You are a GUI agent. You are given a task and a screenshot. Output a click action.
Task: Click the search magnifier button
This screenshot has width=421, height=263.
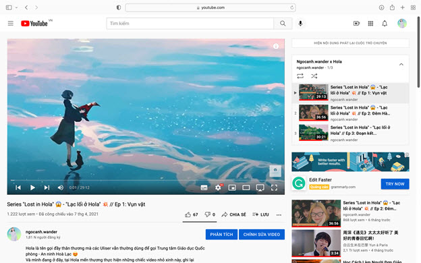click(x=283, y=24)
